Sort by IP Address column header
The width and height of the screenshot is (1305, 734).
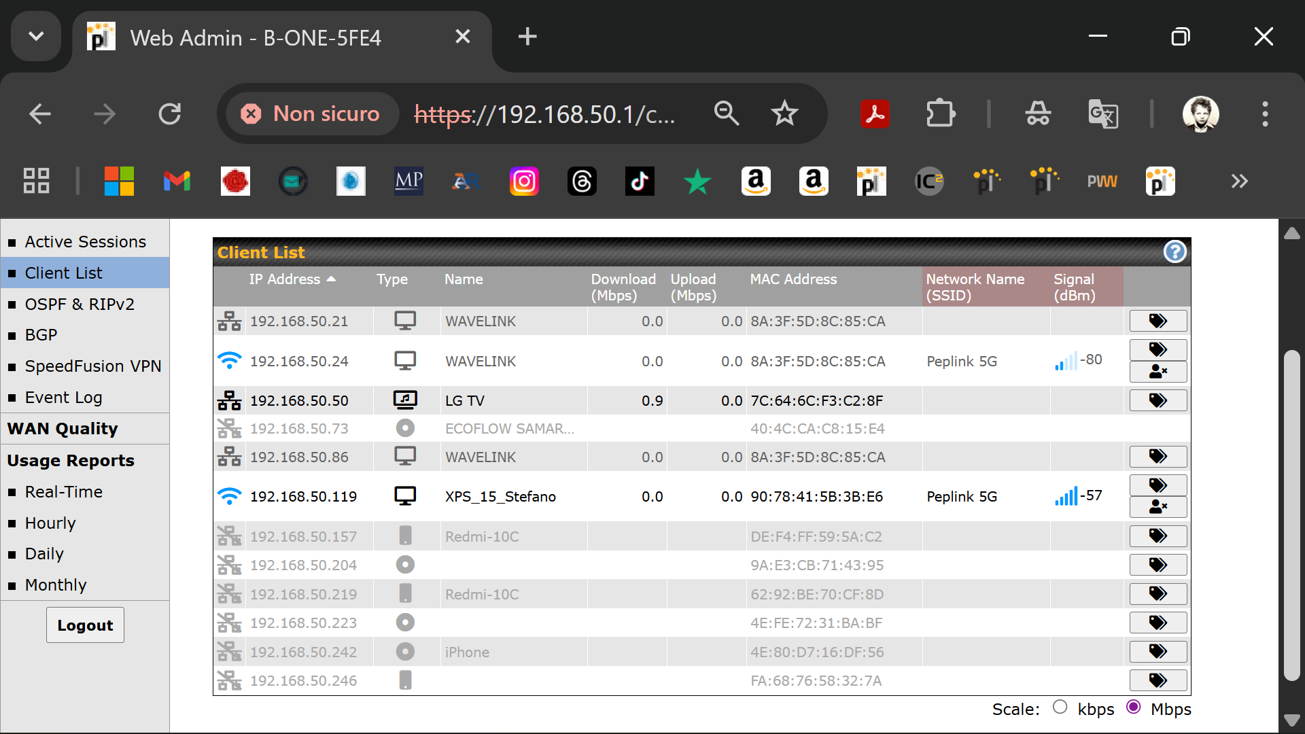tap(284, 279)
